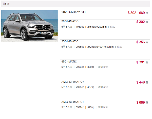Open the 2020 M-Benz GLE title

point(74,12)
